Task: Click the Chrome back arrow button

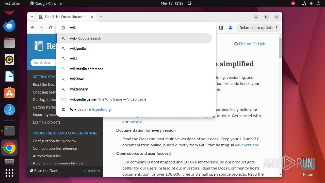Action: 32,28
